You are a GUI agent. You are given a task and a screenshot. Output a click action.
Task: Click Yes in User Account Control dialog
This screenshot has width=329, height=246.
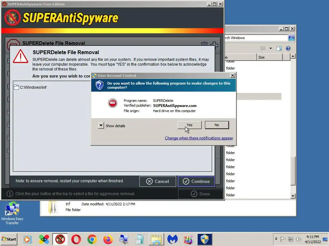point(190,125)
